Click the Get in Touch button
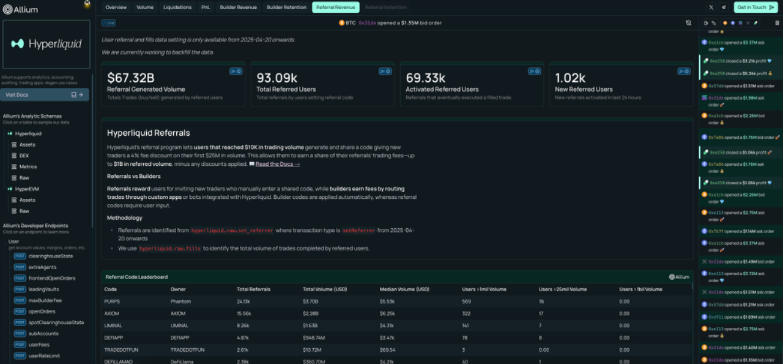The width and height of the screenshot is (783, 364). (x=756, y=7)
